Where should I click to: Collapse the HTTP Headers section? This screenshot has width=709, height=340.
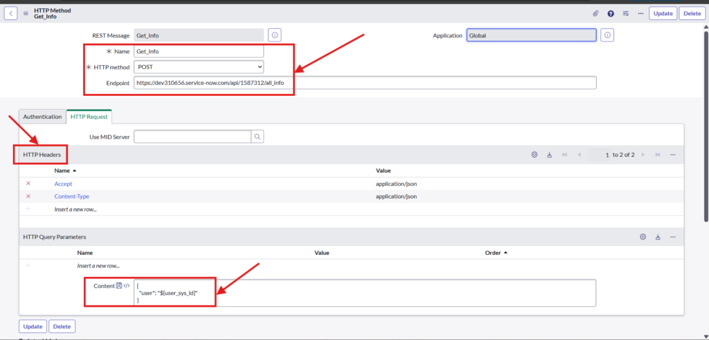(x=673, y=155)
